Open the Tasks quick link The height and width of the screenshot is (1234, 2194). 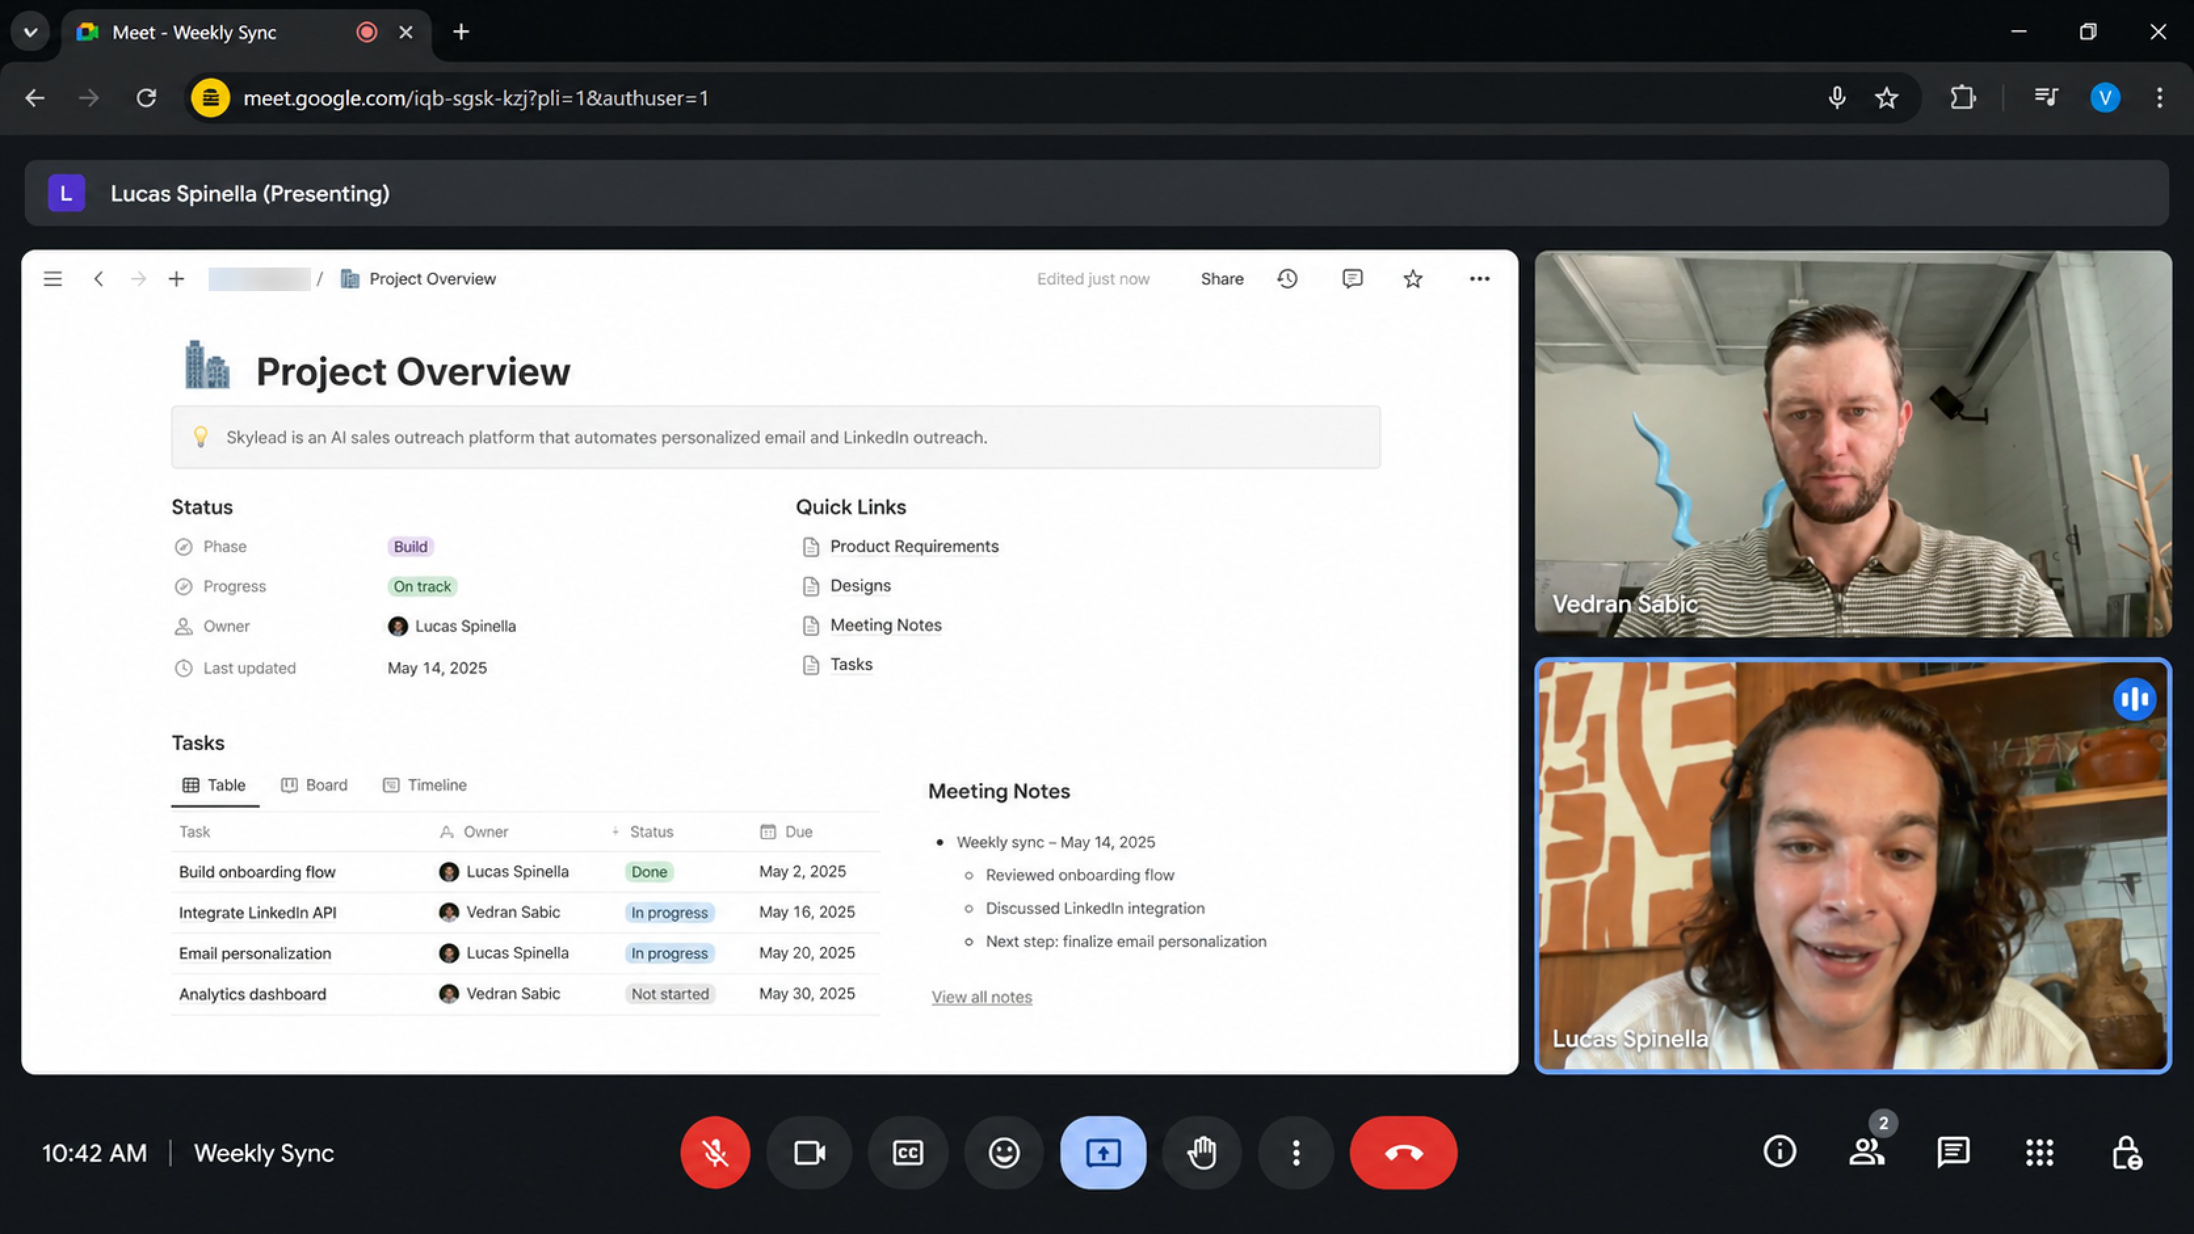[x=851, y=664]
